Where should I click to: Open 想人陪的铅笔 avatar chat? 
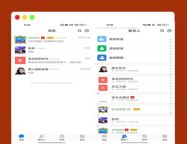(x=20, y=71)
